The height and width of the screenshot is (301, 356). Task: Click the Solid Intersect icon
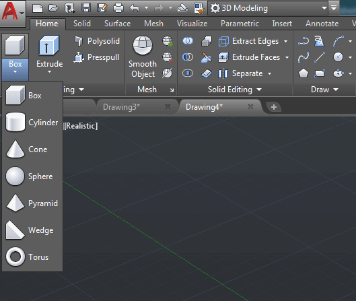click(188, 73)
